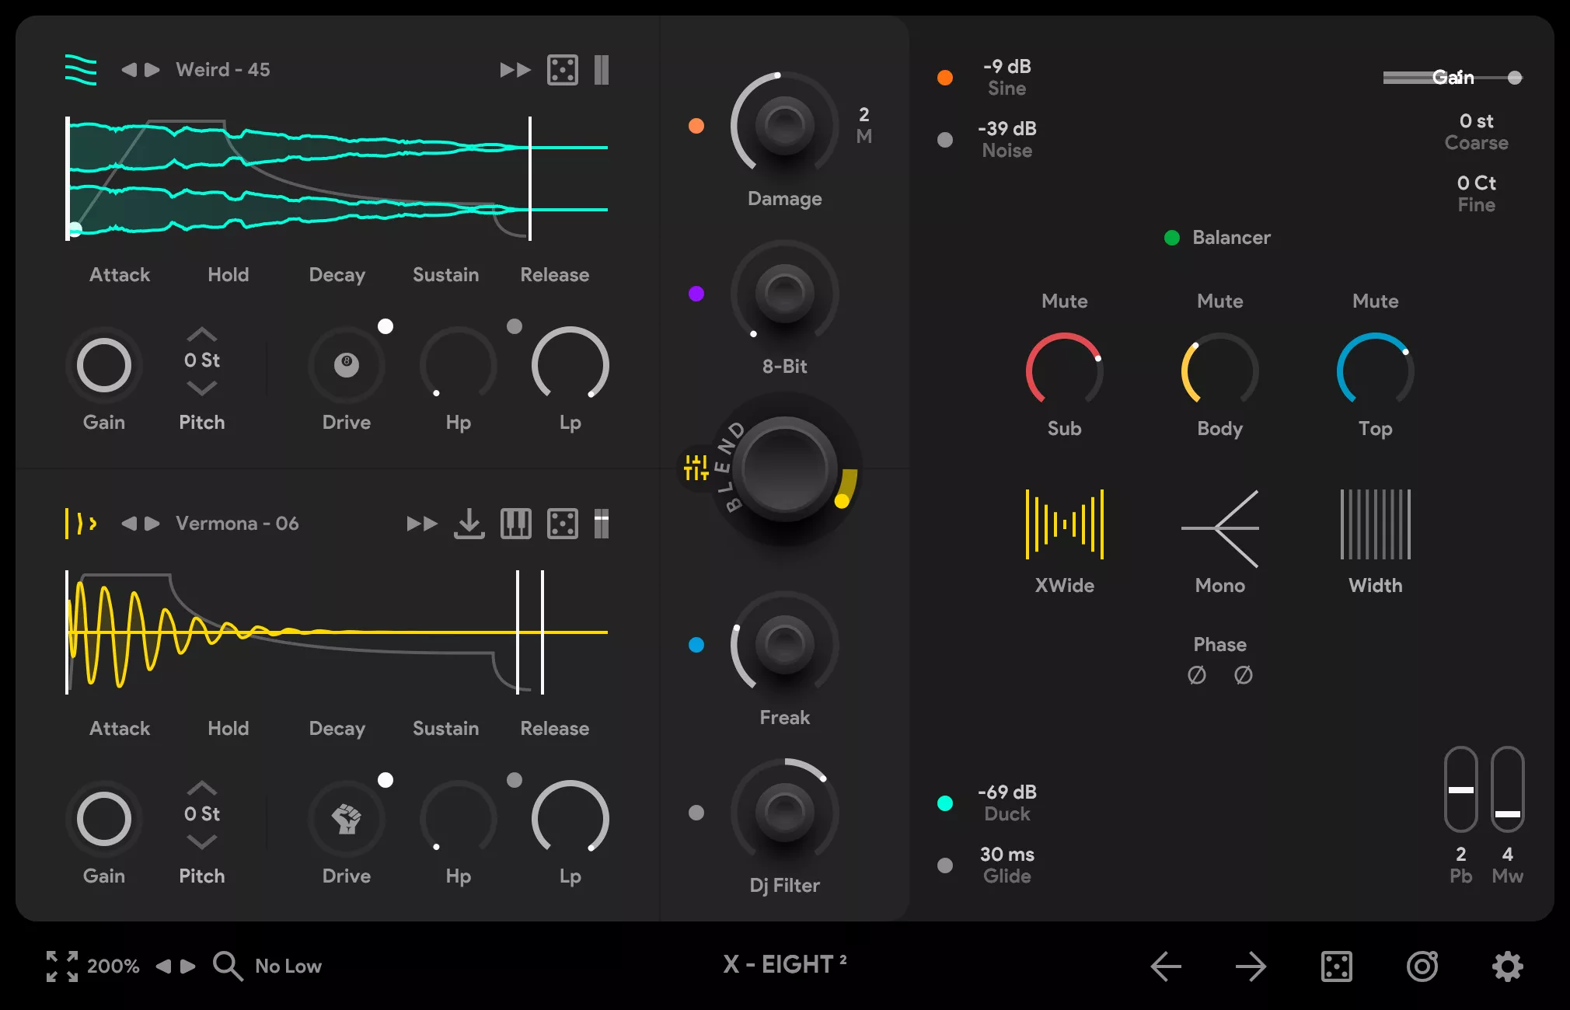Click the previous-preset arrow beside Vermona - 06
Viewport: 1570px width, 1010px height.
(128, 523)
